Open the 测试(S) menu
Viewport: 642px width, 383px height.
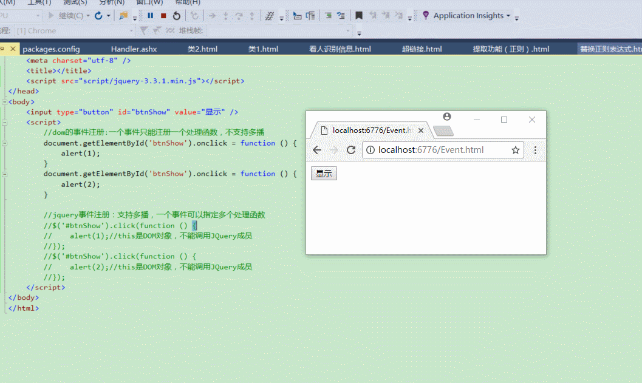75,2
